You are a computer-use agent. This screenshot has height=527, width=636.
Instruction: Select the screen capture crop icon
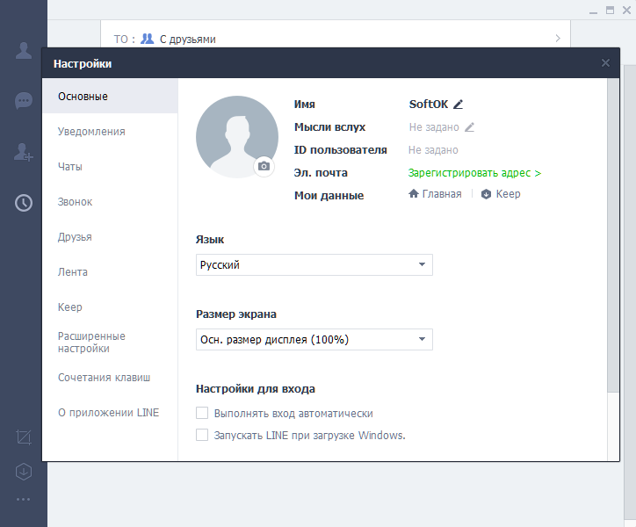(x=24, y=437)
